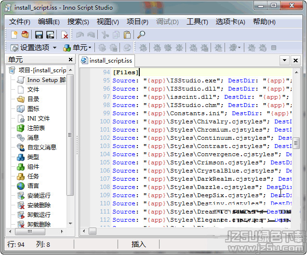Close the install_script.iss editor tab

click(295, 60)
